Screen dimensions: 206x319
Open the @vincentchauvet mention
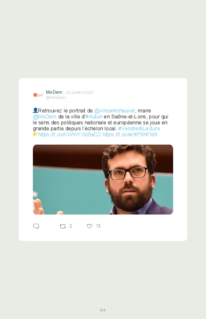click(114, 111)
